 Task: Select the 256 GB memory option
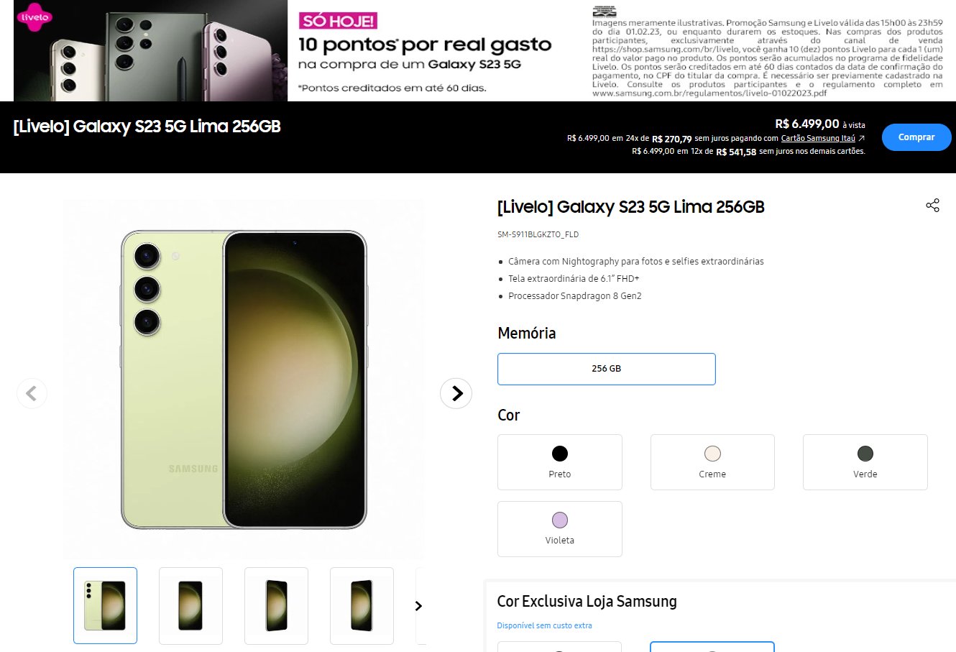(607, 369)
